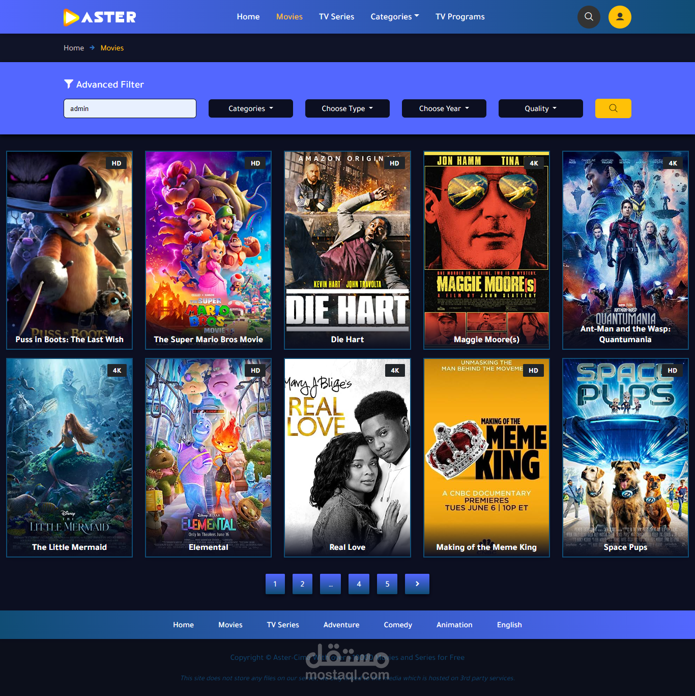Go to next page with chevron button
This screenshot has height=696, width=695.
tap(417, 584)
